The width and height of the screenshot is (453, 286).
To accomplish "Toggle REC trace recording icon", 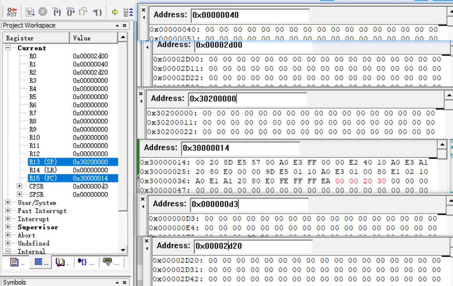I will (x=128, y=12).
